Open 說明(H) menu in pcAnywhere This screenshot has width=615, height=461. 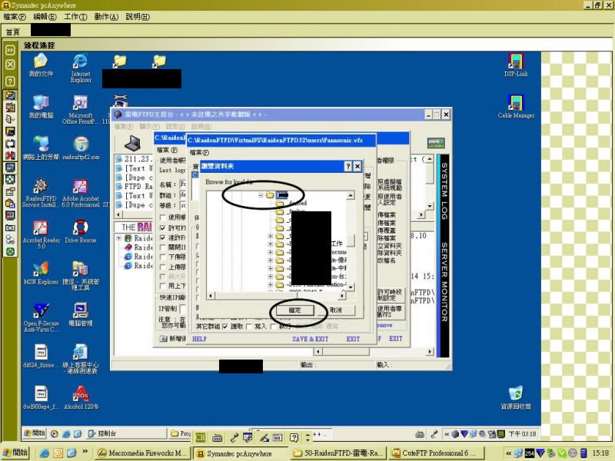[138, 17]
